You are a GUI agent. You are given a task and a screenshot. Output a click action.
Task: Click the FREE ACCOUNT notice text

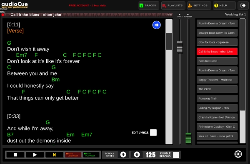tap(87, 5)
